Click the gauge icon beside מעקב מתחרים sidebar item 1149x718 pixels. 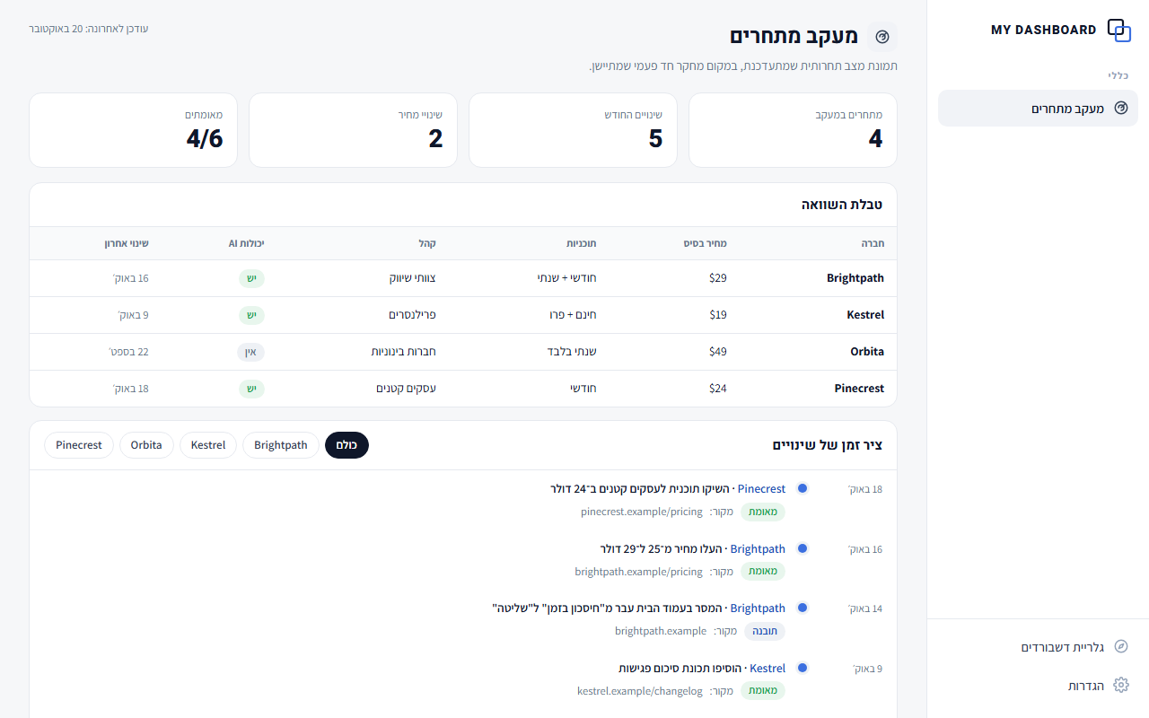pyautogui.click(x=1120, y=109)
